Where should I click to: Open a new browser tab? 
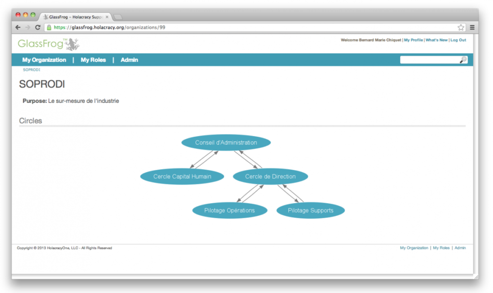point(118,17)
